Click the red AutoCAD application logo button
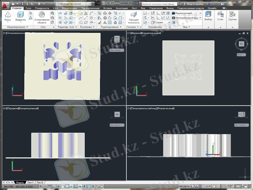The image size is (253, 190). click(x=4, y=4)
